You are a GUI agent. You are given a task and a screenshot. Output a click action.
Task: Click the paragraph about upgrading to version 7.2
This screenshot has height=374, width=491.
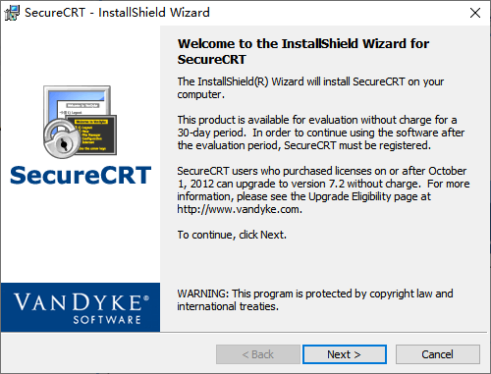point(323,189)
